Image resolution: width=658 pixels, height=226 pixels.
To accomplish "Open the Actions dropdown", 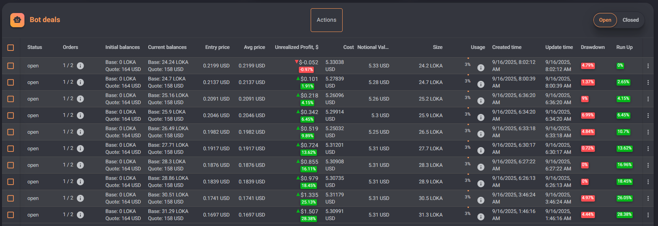I will tap(326, 20).
